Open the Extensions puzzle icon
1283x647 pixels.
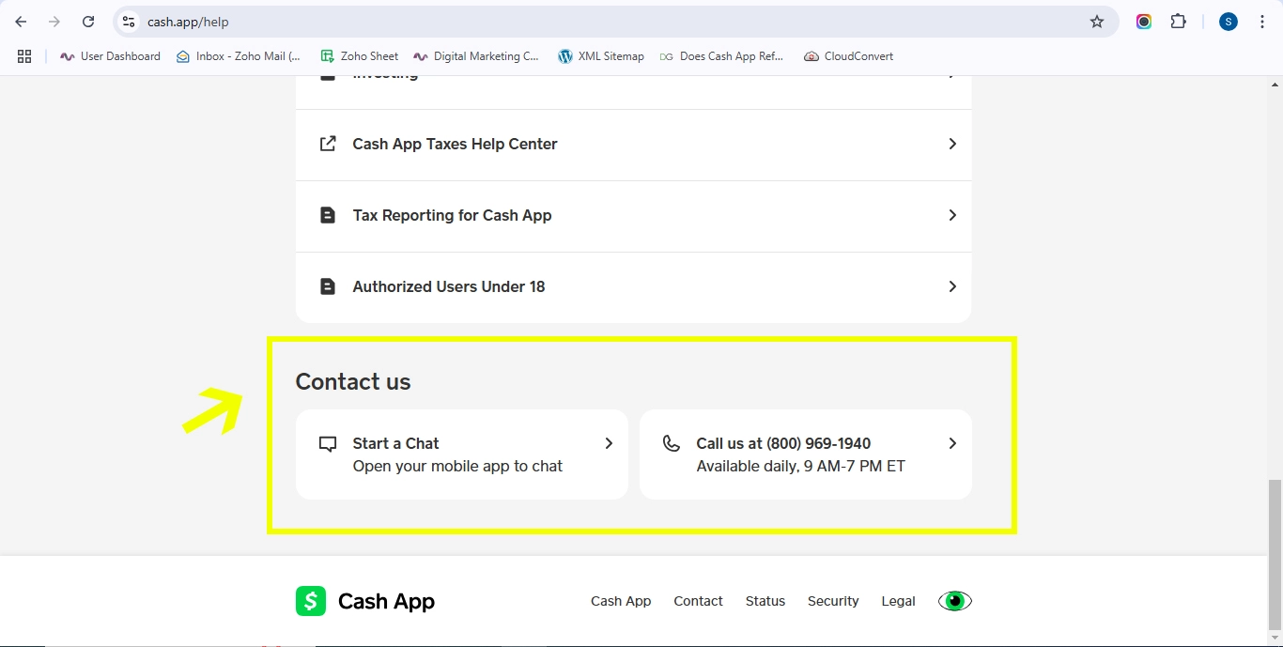point(1178,22)
